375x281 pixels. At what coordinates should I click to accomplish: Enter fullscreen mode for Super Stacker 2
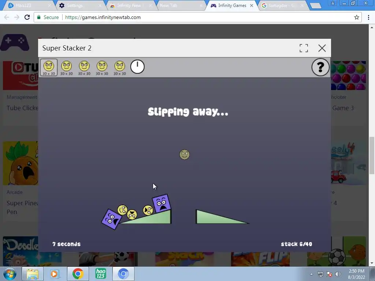pos(304,48)
